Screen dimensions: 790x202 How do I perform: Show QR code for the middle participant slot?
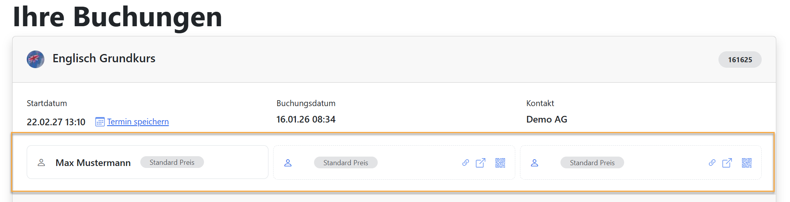coord(500,163)
